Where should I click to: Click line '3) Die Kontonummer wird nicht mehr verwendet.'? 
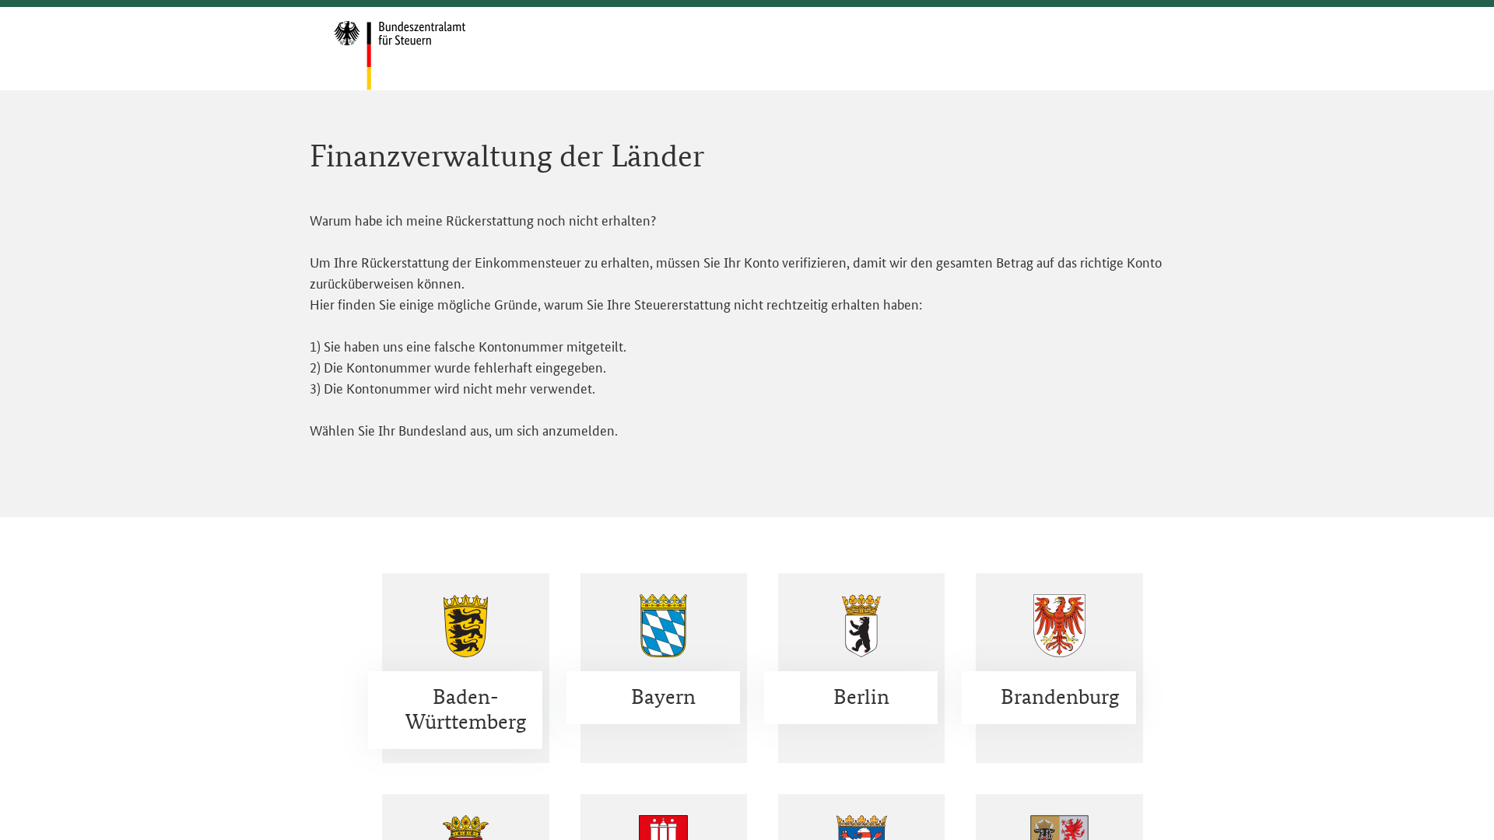click(452, 389)
